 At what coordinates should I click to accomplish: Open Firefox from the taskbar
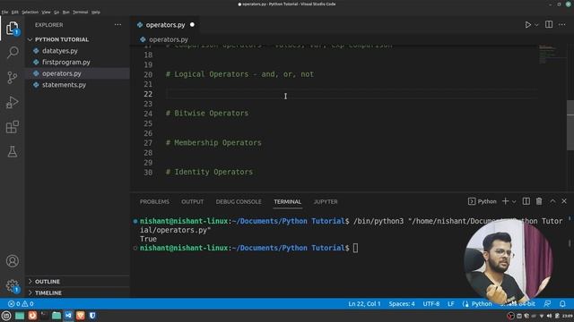tap(32, 316)
